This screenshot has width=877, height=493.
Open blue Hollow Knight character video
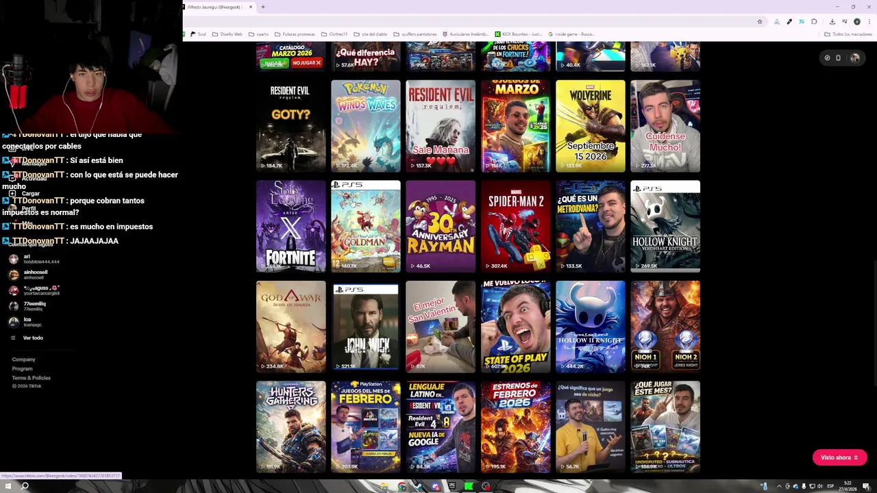(591, 327)
